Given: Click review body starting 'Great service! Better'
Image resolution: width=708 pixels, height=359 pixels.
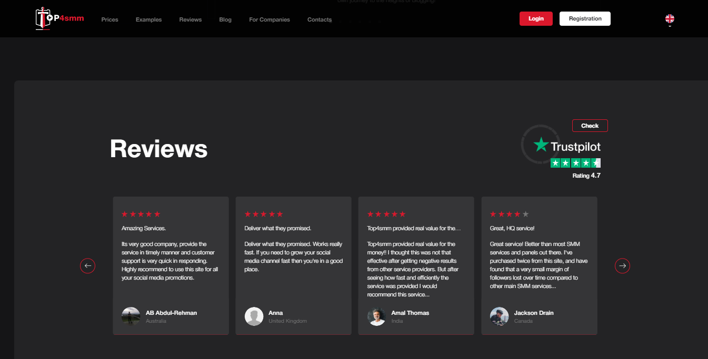Looking at the screenshot, I should pos(539,265).
